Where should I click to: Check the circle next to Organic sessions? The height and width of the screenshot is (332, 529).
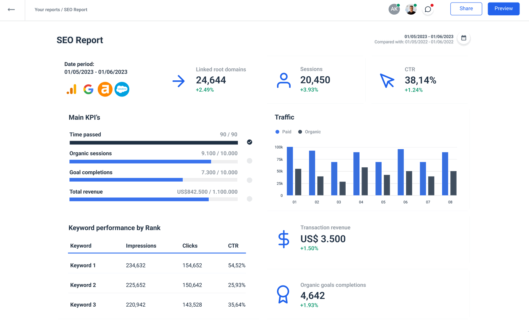point(249,161)
